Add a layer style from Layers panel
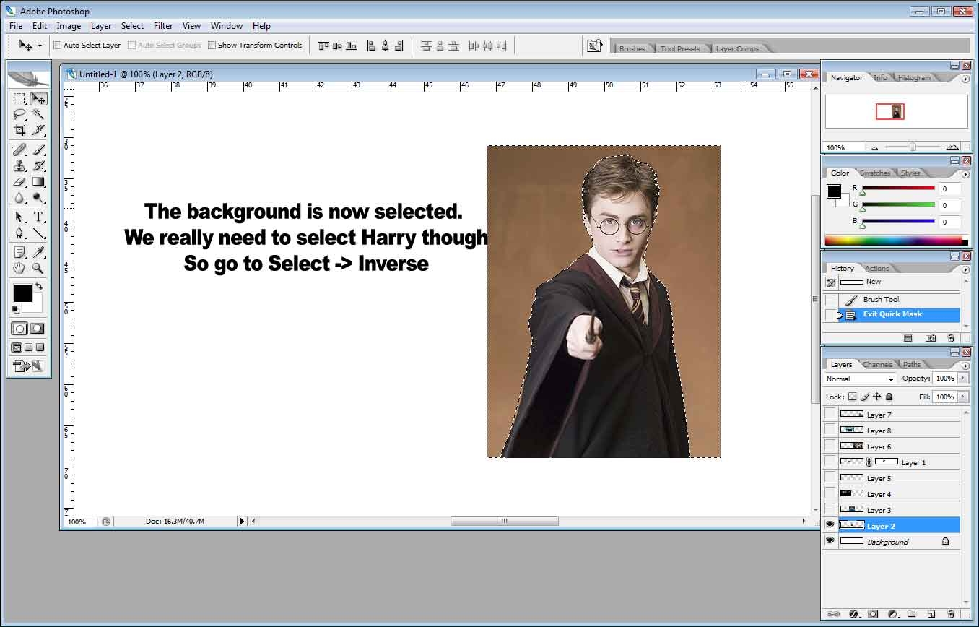The height and width of the screenshot is (627, 979). 853,614
